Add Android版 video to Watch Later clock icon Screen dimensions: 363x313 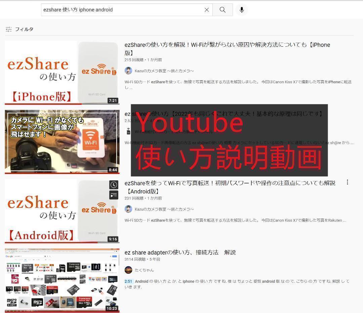114,185
